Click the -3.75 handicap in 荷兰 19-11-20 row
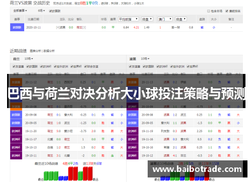The image size is (252, 182). click(83, 131)
